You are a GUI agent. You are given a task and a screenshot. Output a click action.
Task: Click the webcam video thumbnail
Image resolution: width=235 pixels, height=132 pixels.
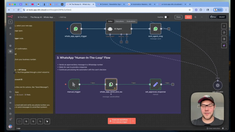[x=207, y=109]
